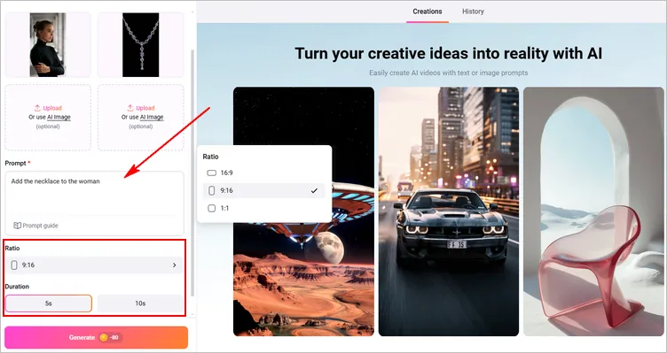
Task: Click the portrait phone icon in the Ratio field
Action: [14, 265]
